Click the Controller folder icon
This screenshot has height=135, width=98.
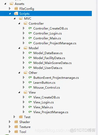tap(25, 23)
